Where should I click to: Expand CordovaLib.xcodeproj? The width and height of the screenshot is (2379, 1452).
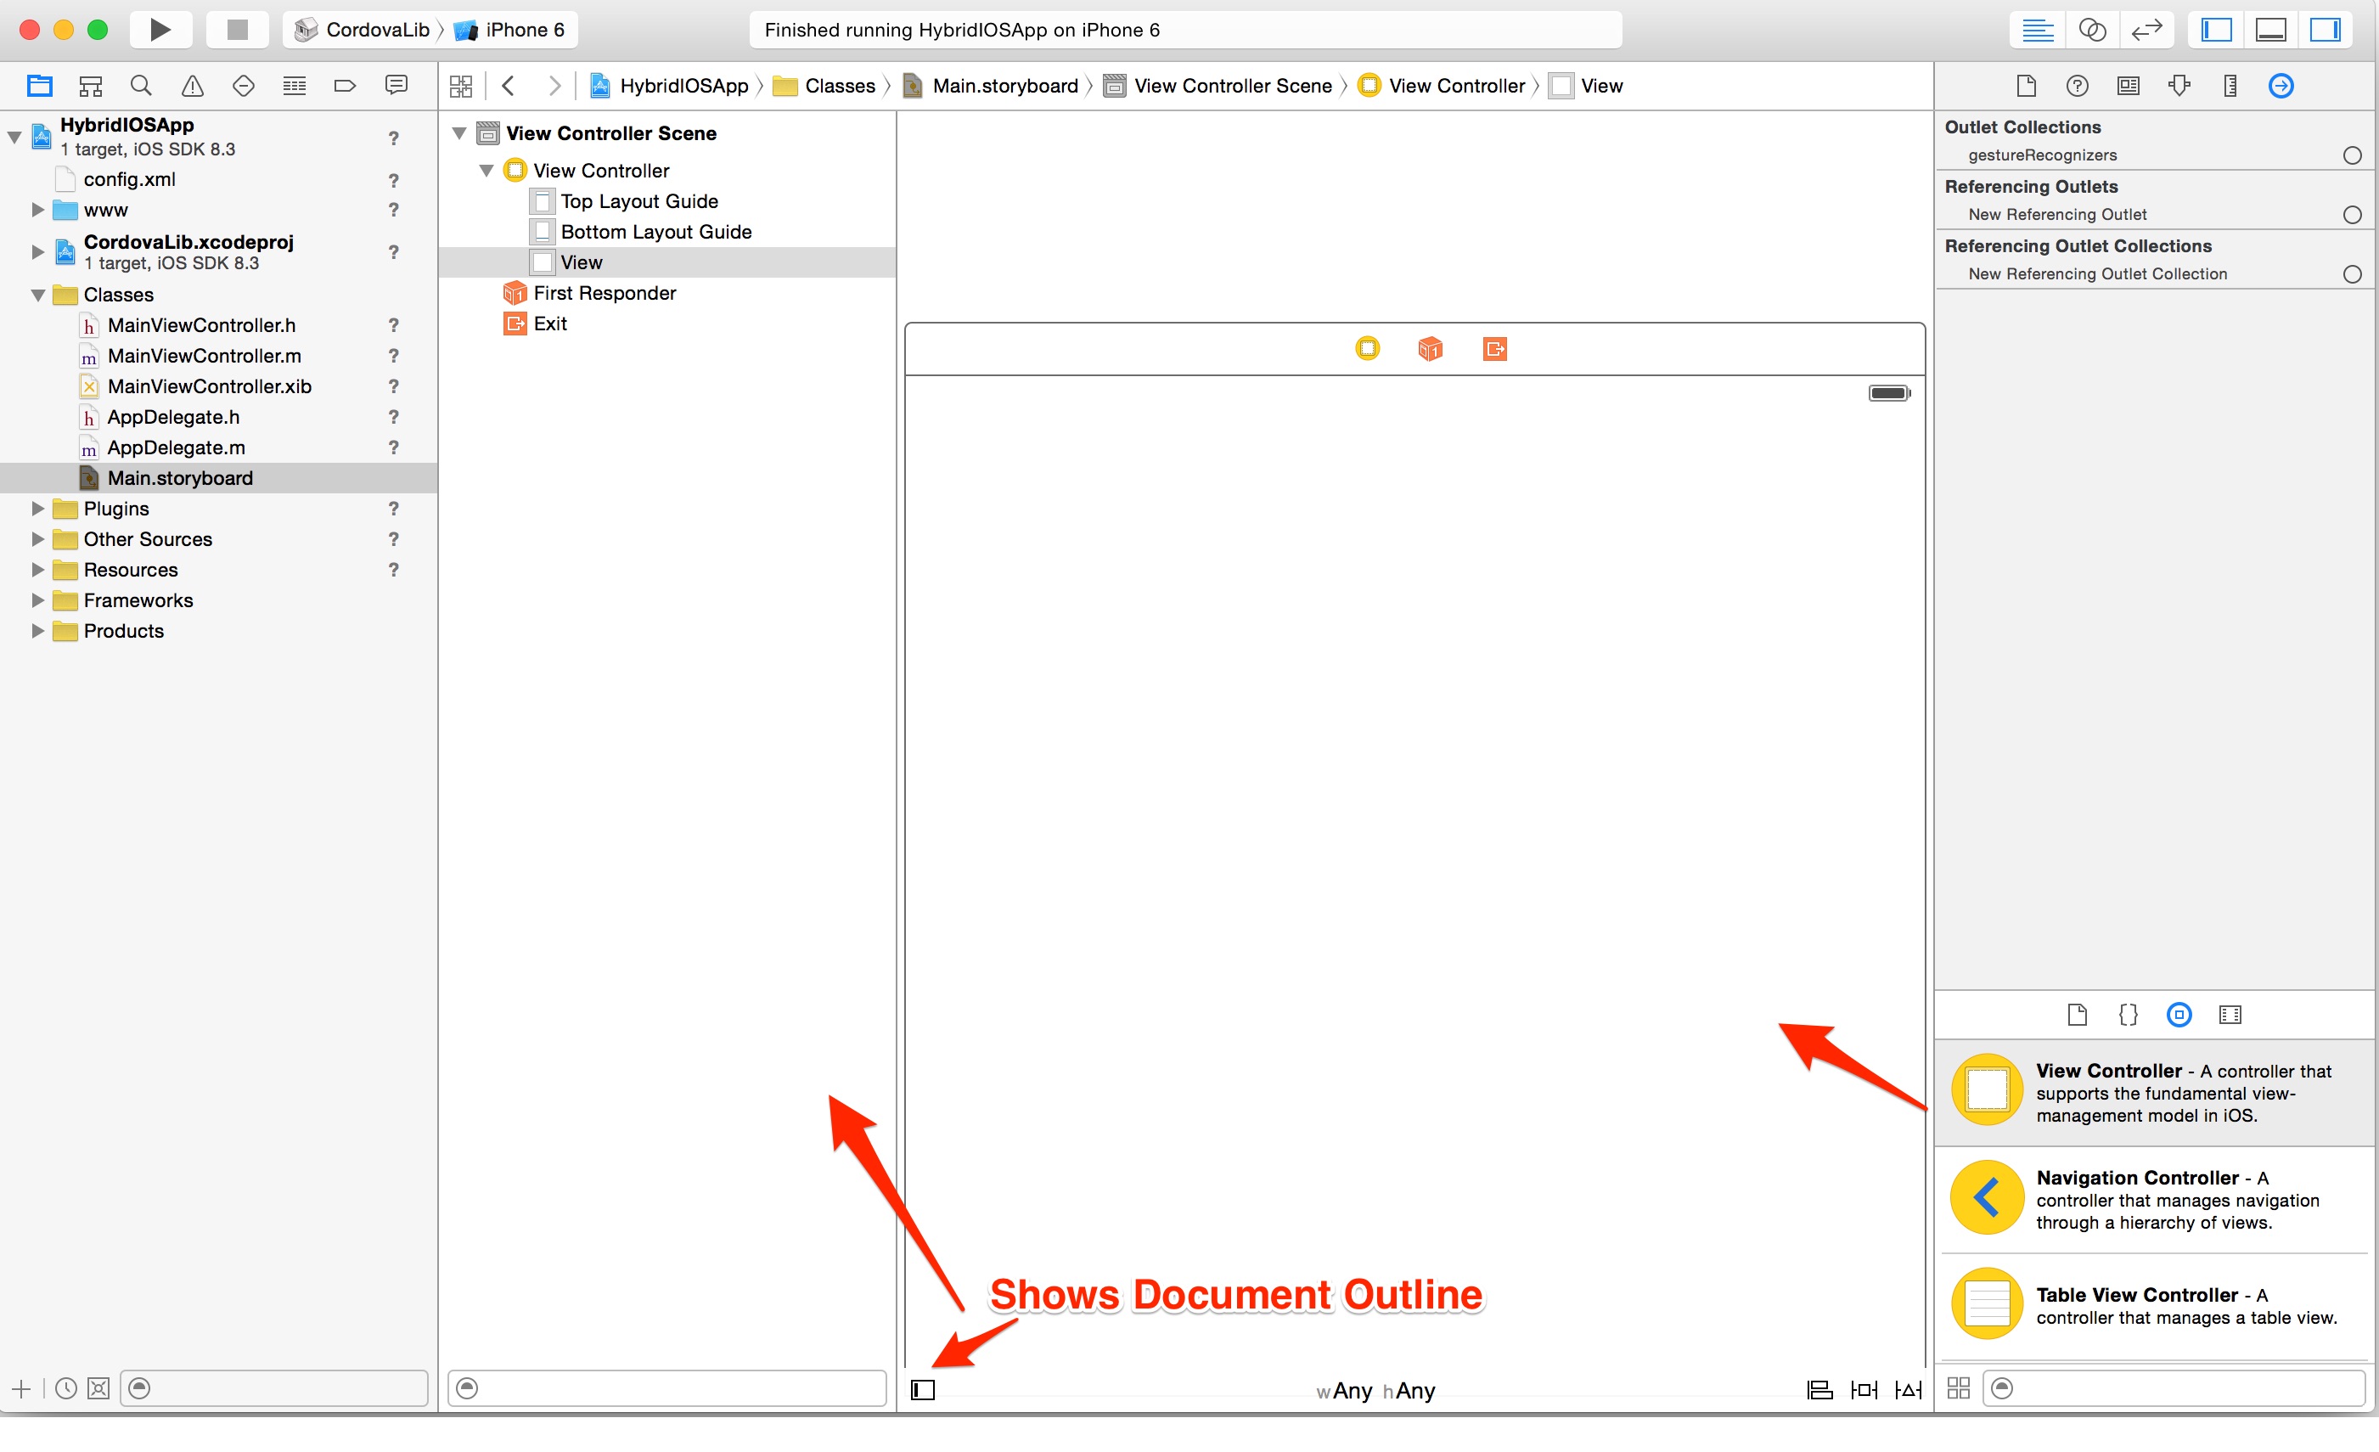click(x=37, y=252)
